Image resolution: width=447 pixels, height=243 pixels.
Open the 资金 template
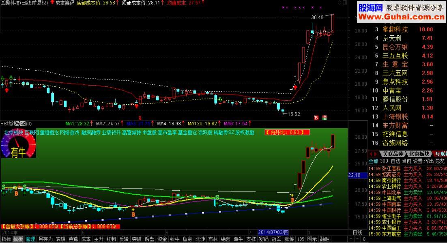coord(162,239)
